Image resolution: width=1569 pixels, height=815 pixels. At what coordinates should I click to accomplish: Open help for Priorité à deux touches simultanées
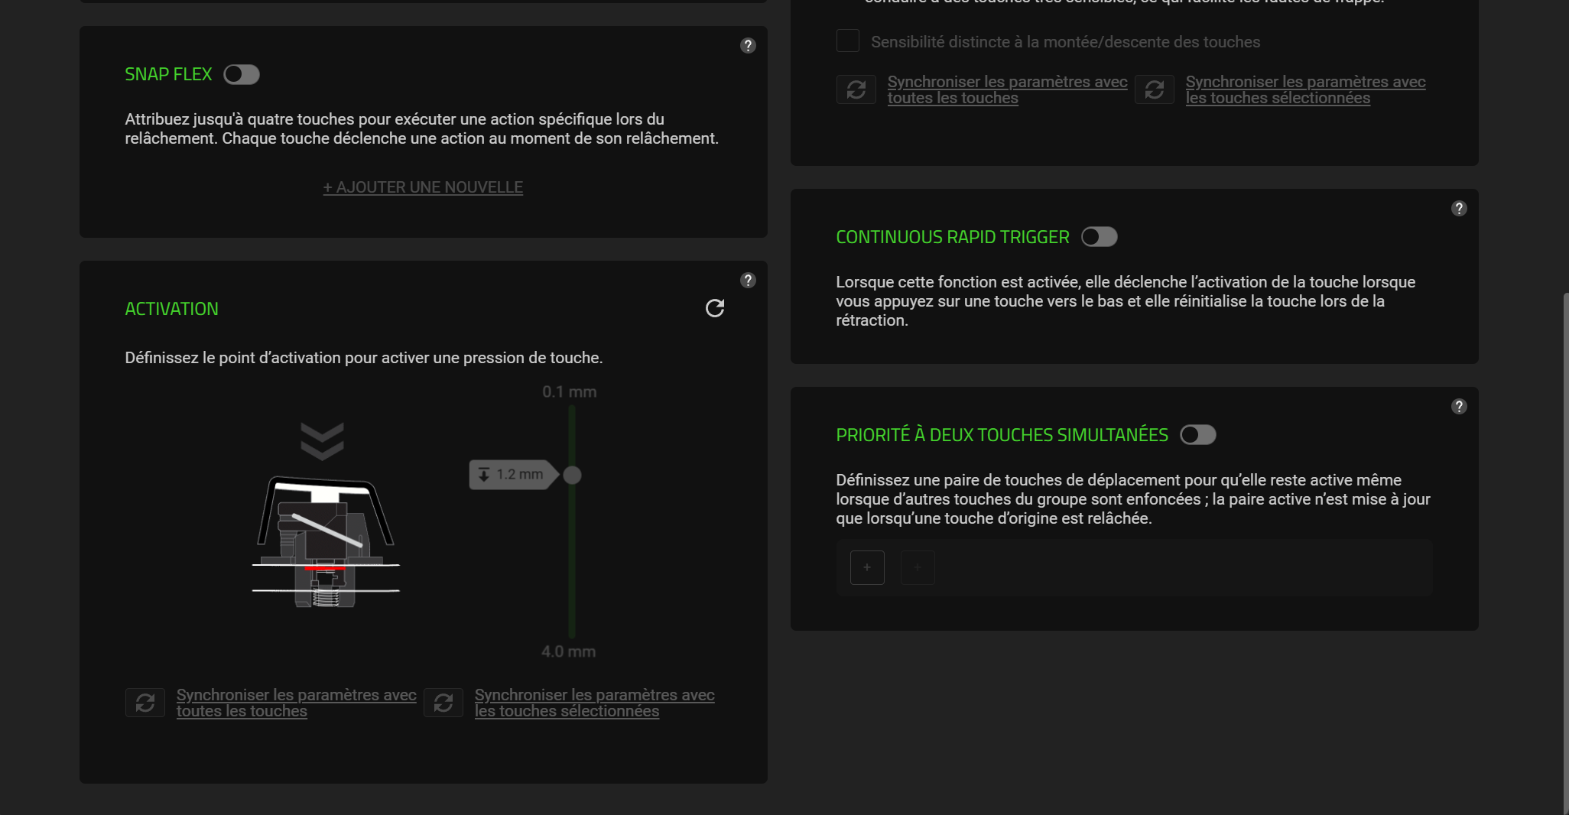click(x=1459, y=407)
